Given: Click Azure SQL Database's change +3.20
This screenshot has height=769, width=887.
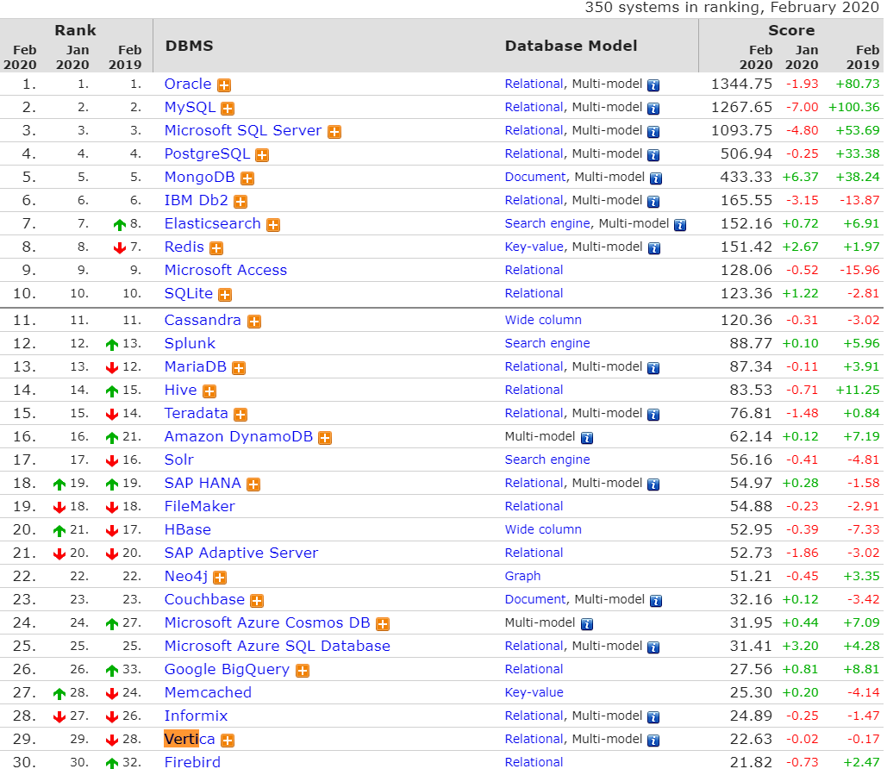Looking at the screenshot, I should pos(801,646).
